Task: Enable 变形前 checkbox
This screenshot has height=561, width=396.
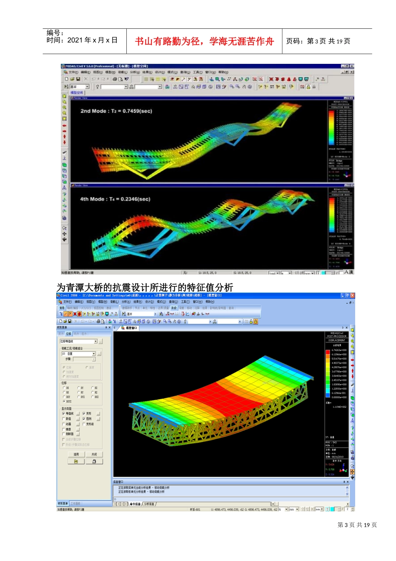Action: click(x=84, y=424)
